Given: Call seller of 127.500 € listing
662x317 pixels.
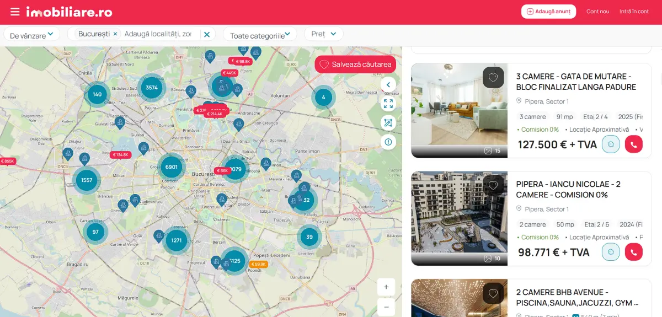Looking at the screenshot, I should coord(634,144).
